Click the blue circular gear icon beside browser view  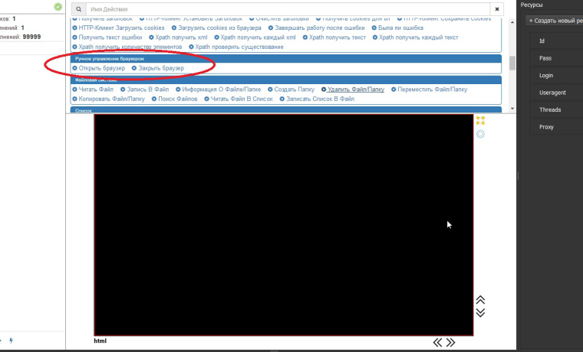click(x=480, y=135)
